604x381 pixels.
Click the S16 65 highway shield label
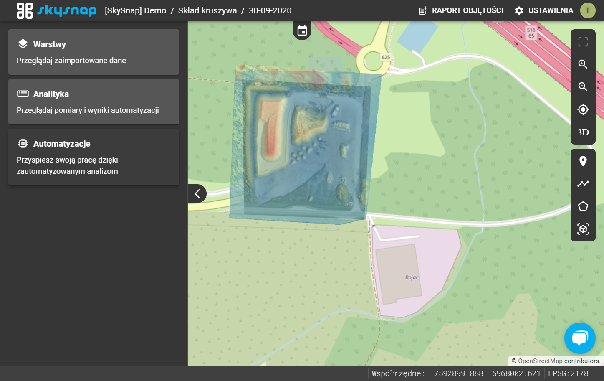(x=531, y=33)
